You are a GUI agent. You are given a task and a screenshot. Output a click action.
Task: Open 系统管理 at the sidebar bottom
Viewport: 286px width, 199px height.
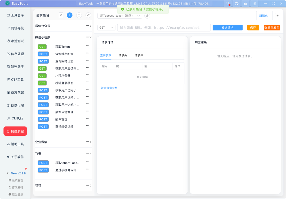(x=16, y=180)
